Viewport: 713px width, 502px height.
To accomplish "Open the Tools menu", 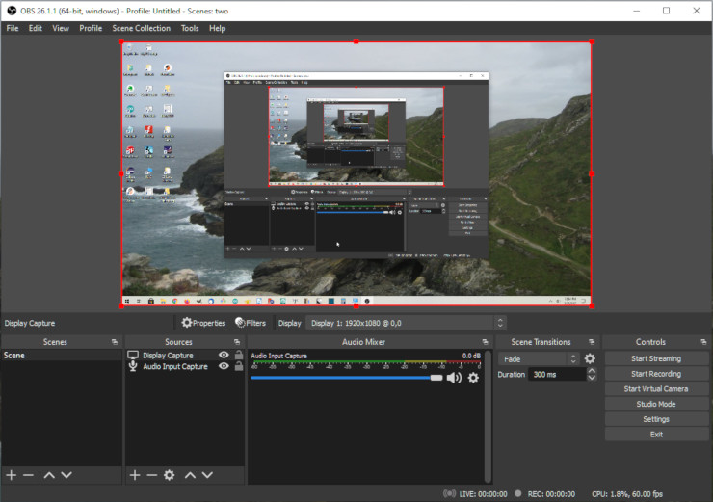I will click(190, 28).
